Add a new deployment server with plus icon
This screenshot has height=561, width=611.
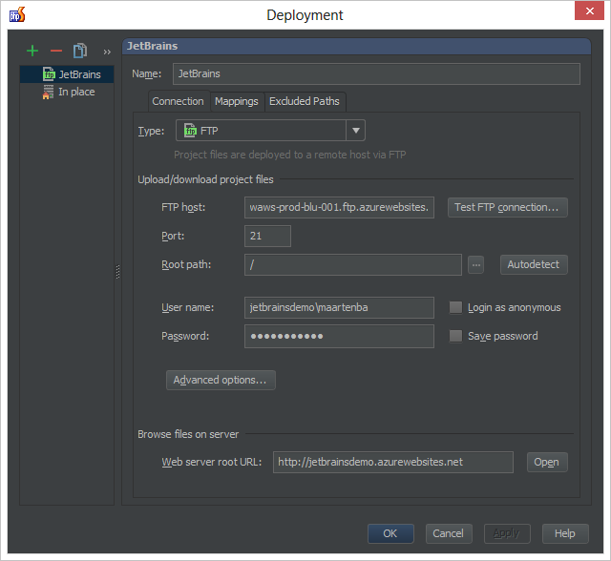(x=32, y=51)
